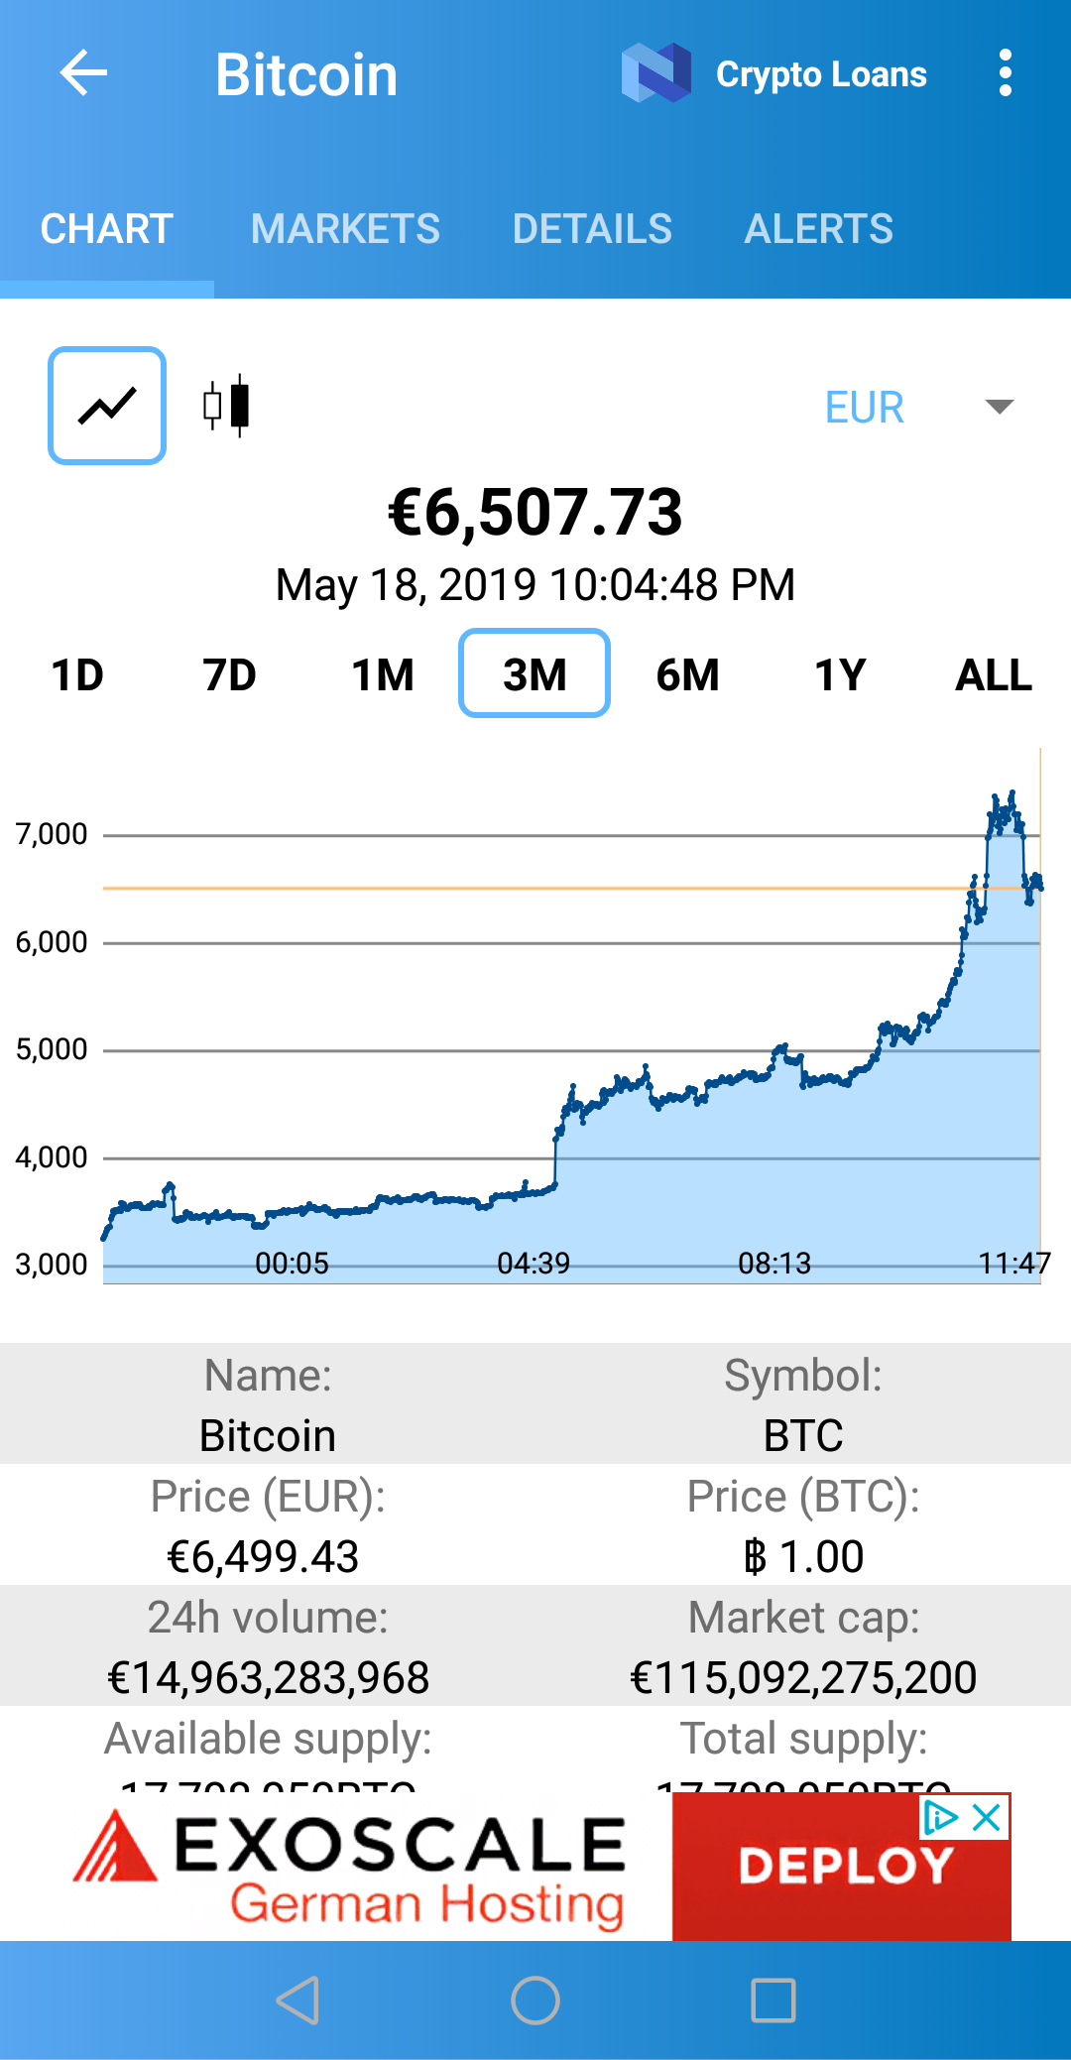
Task: Tap the Crypto Loans link
Action: click(x=821, y=74)
